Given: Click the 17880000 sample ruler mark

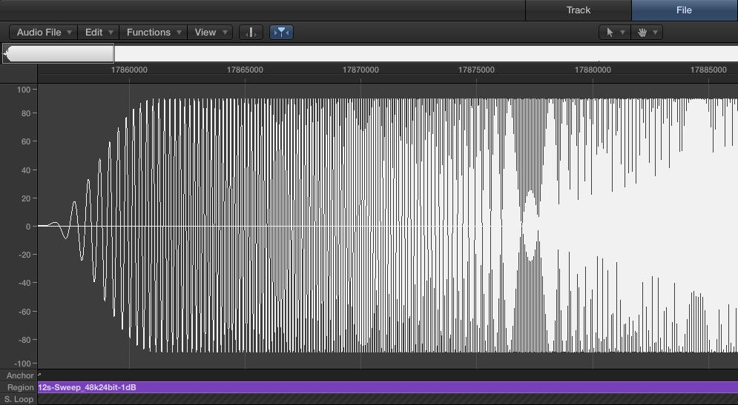Looking at the screenshot, I should [x=593, y=70].
